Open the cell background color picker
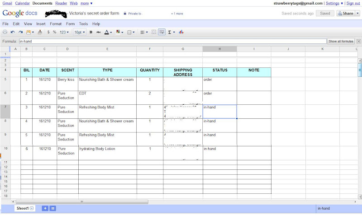The width and height of the screenshot is (362, 215). point(119,32)
